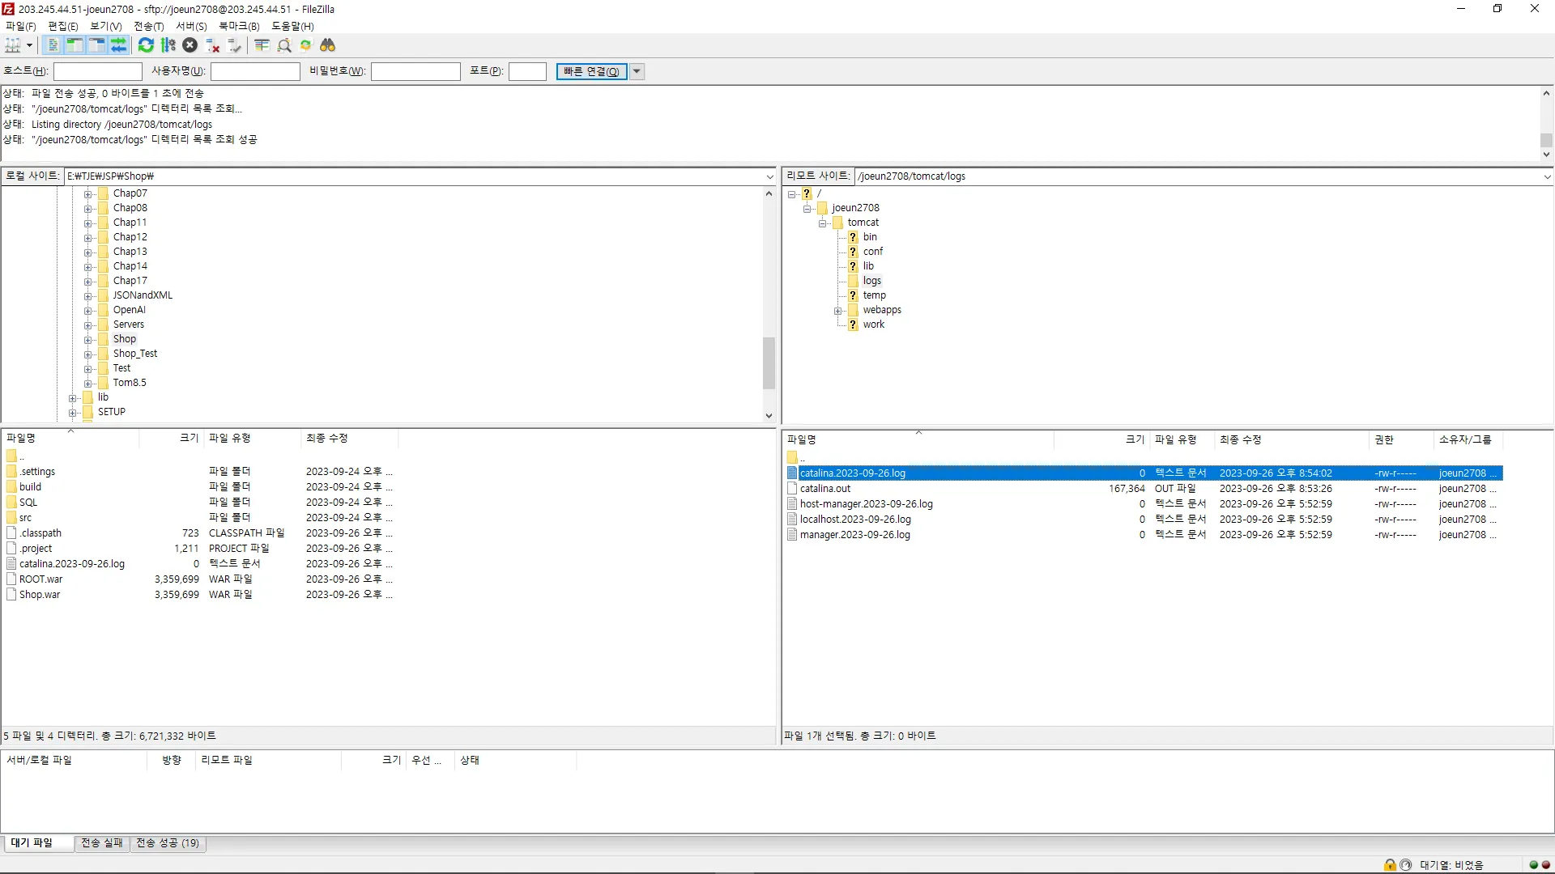Viewport: 1555px width, 874px height.
Task: Toggle local directory tree display
Action: point(75,45)
